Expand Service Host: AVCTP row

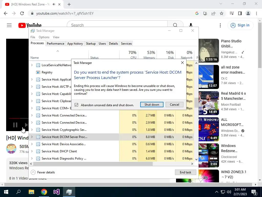32,87
